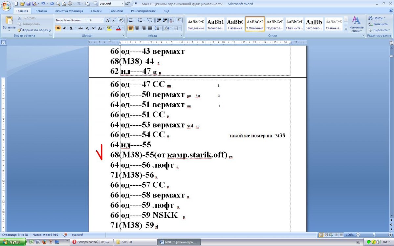Align text left
This screenshot has height=246, width=394.
click(x=131, y=28)
